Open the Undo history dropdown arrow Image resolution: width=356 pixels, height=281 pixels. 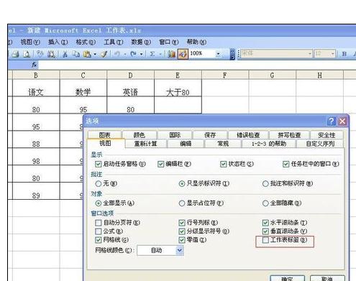coord(125,55)
